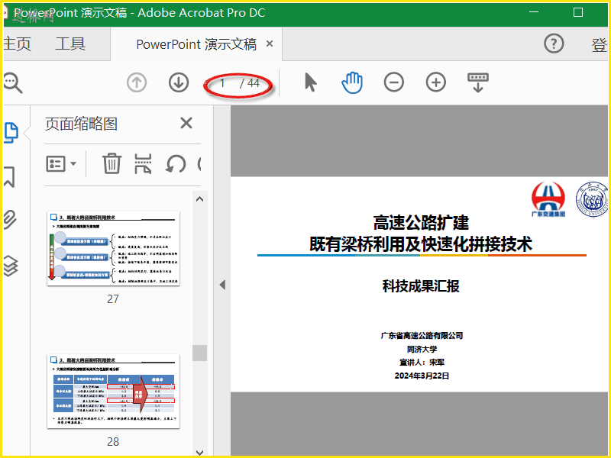Go to previous page arrow
Image resolution: width=611 pixels, height=458 pixels.
point(137,82)
